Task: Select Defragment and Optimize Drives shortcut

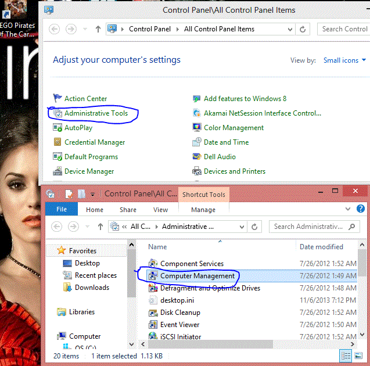Action: click(x=210, y=288)
